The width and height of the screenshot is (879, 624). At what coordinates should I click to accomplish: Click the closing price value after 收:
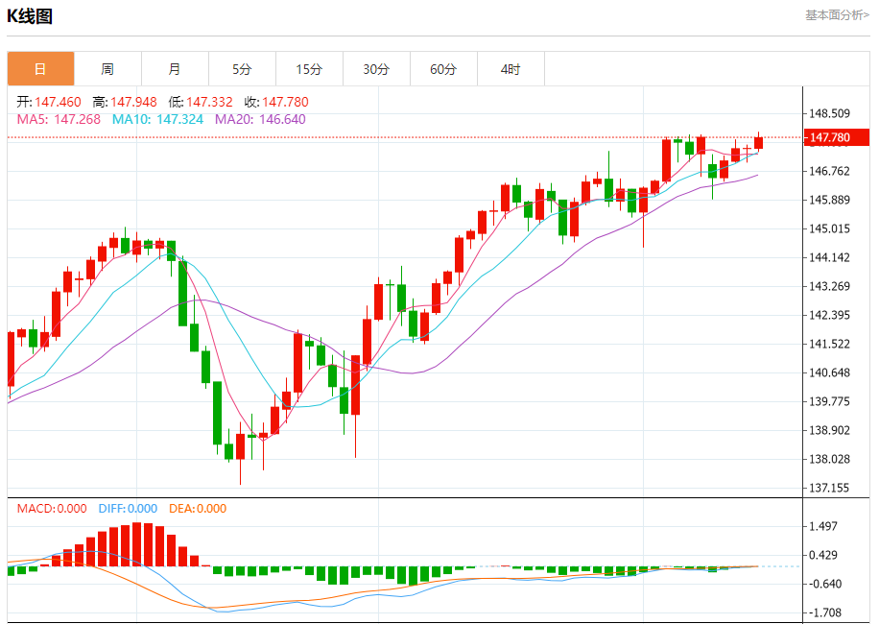pyautogui.click(x=285, y=102)
